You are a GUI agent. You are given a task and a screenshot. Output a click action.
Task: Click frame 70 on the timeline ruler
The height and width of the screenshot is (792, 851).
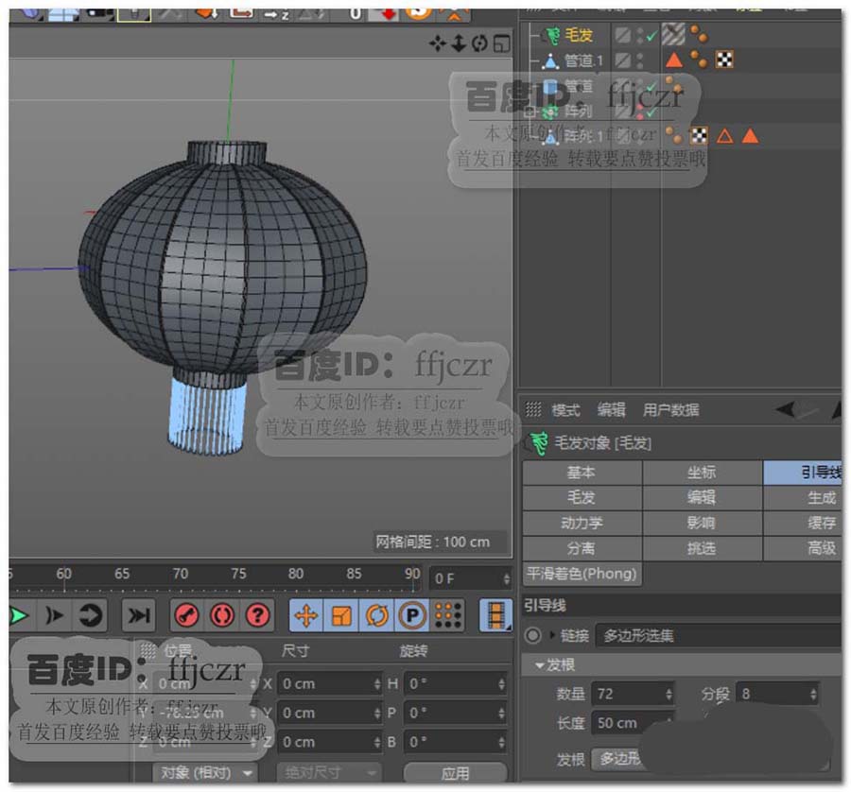point(181,574)
